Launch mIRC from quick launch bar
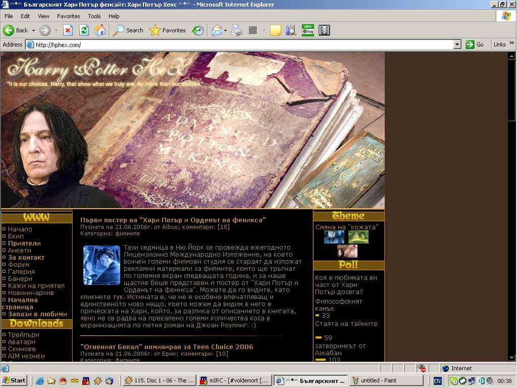This screenshot has height=388, width=517. [x=86, y=381]
